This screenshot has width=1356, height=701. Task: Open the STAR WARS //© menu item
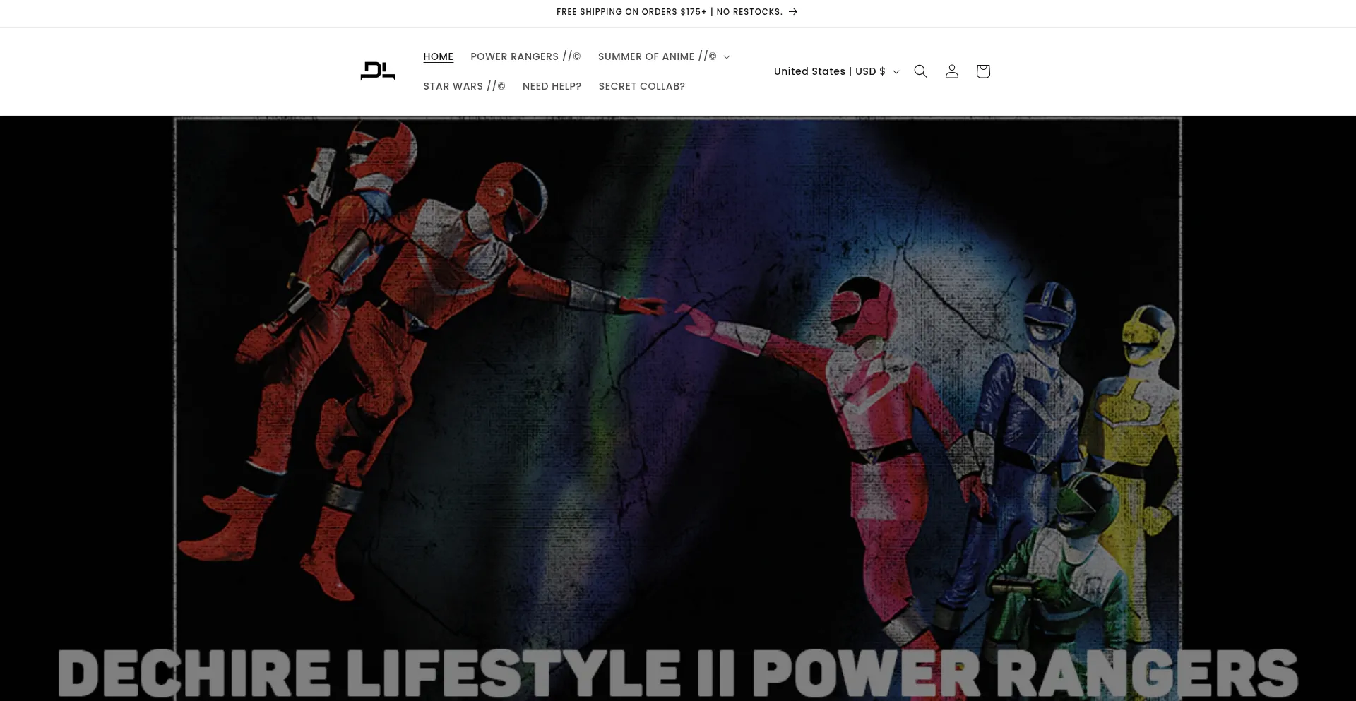[x=464, y=86]
